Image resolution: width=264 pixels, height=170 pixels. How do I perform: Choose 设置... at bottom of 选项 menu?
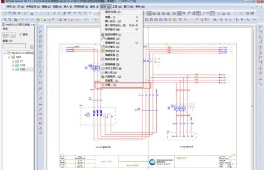point(122,85)
